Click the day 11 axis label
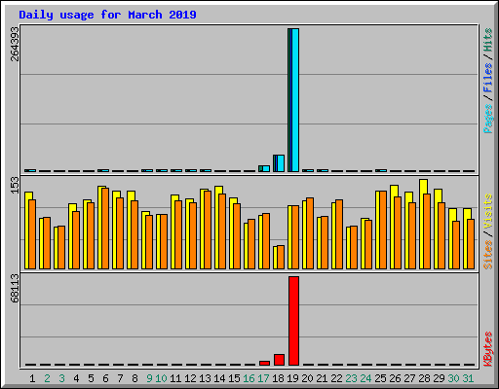Image resolution: width=499 pixels, height=389 pixels. click(175, 378)
